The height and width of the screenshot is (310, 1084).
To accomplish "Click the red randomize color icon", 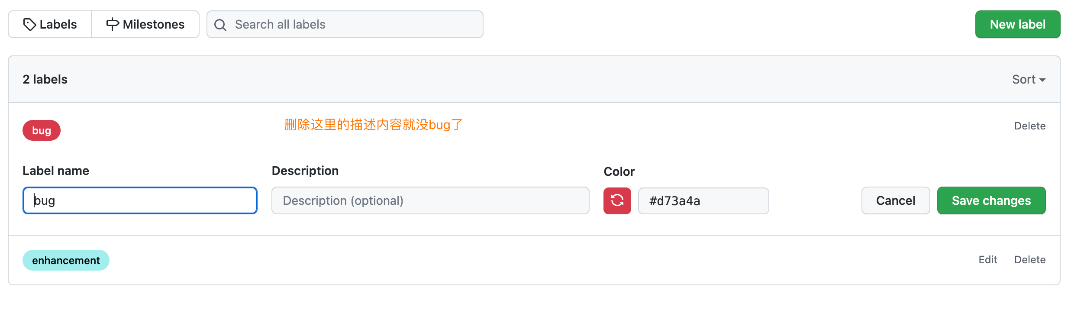I will tap(616, 200).
